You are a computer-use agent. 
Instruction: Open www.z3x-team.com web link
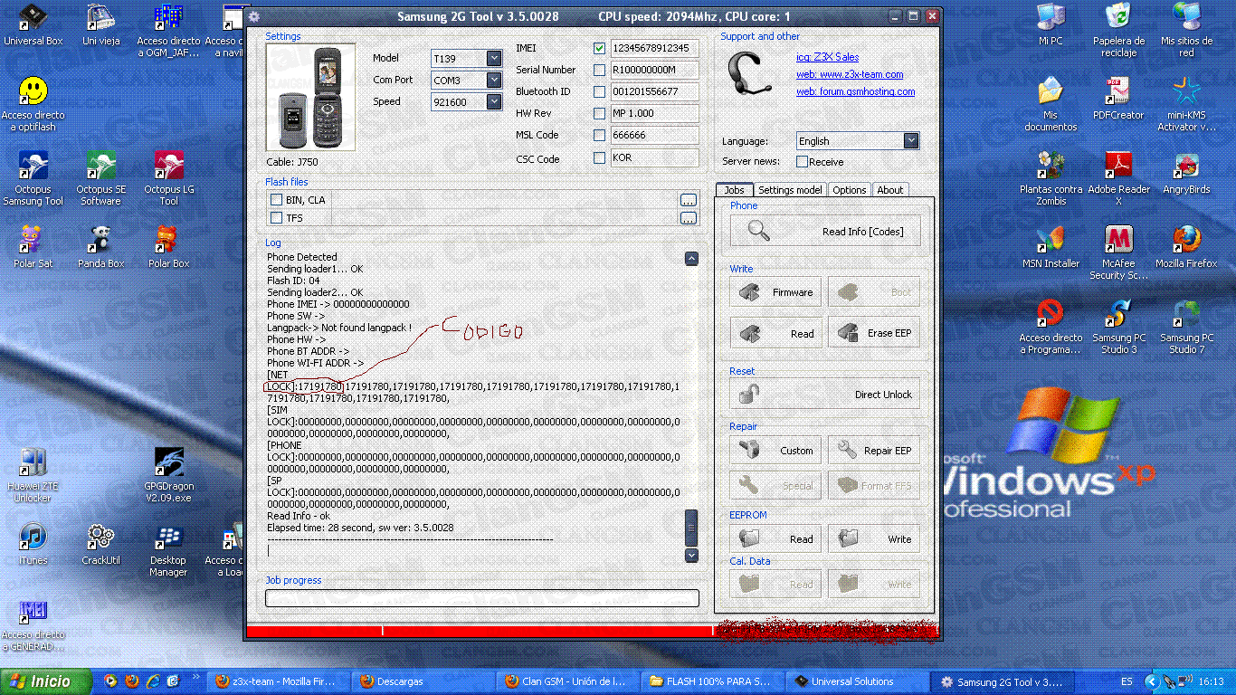tap(850, 74)
